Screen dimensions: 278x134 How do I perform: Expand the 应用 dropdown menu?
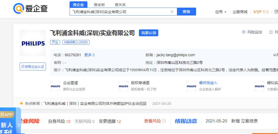click(221, 12)
